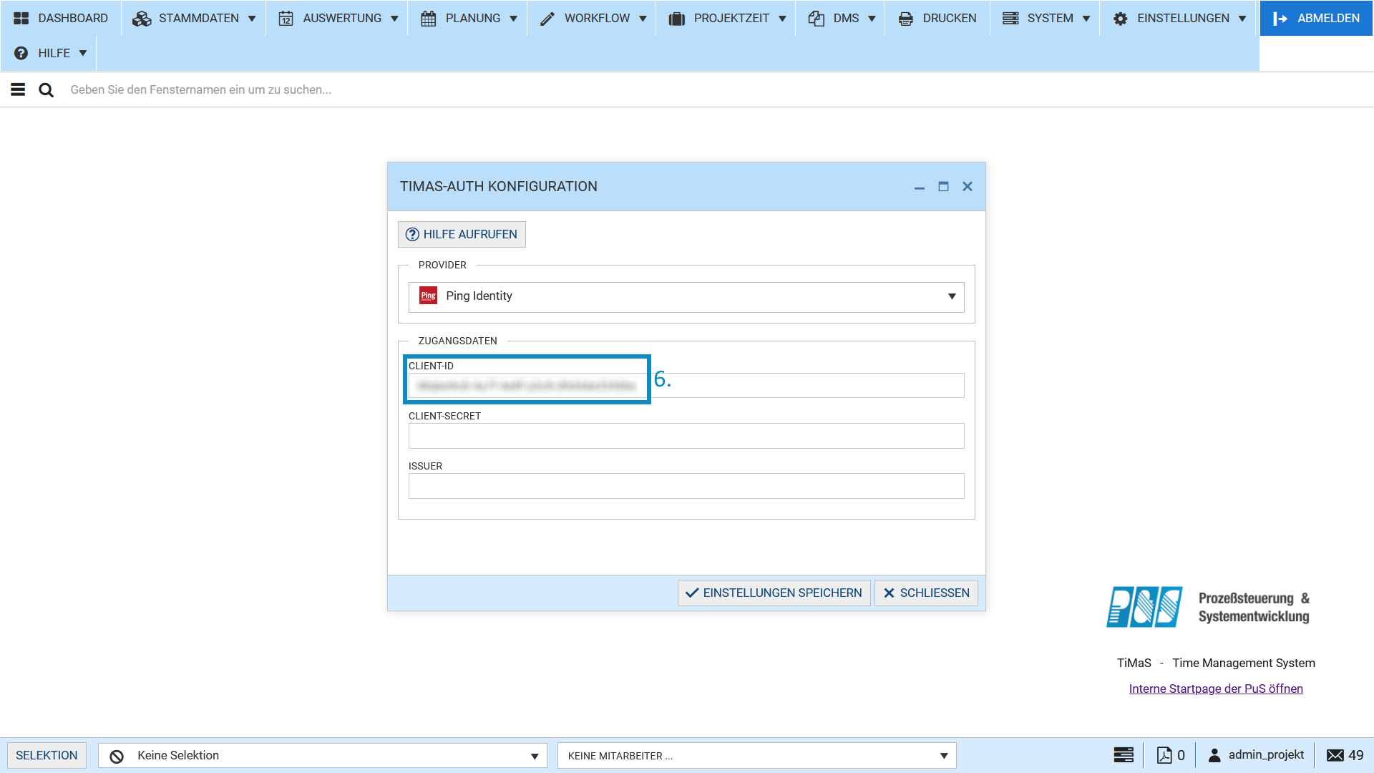Focus the window name search field
1374x773 pixels.
(x=716, y=89)
